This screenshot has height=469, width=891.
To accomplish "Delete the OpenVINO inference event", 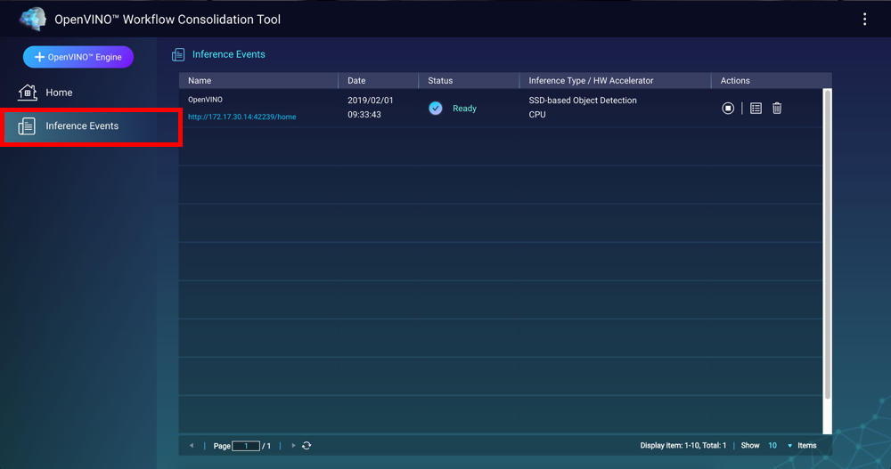I will 777,109.
